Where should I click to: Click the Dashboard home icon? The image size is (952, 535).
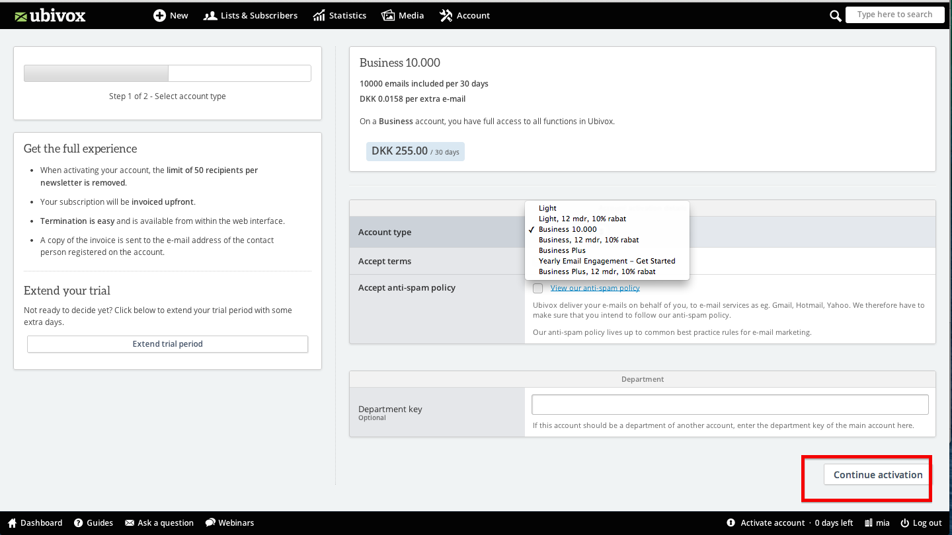tap(12, 522)
